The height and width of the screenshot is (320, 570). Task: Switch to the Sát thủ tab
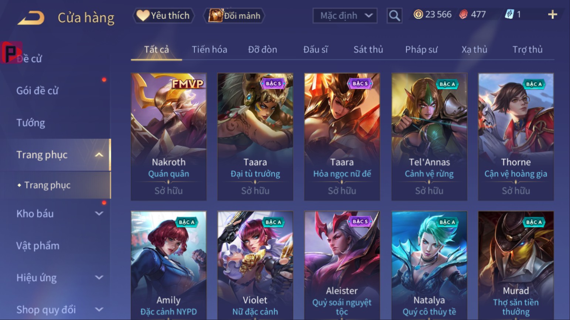pos(368,49)
